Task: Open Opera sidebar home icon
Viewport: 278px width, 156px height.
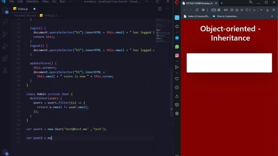Action: [x=177, y=26]
